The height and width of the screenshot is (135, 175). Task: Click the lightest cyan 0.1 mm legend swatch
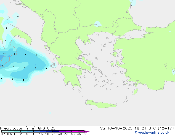5,131
